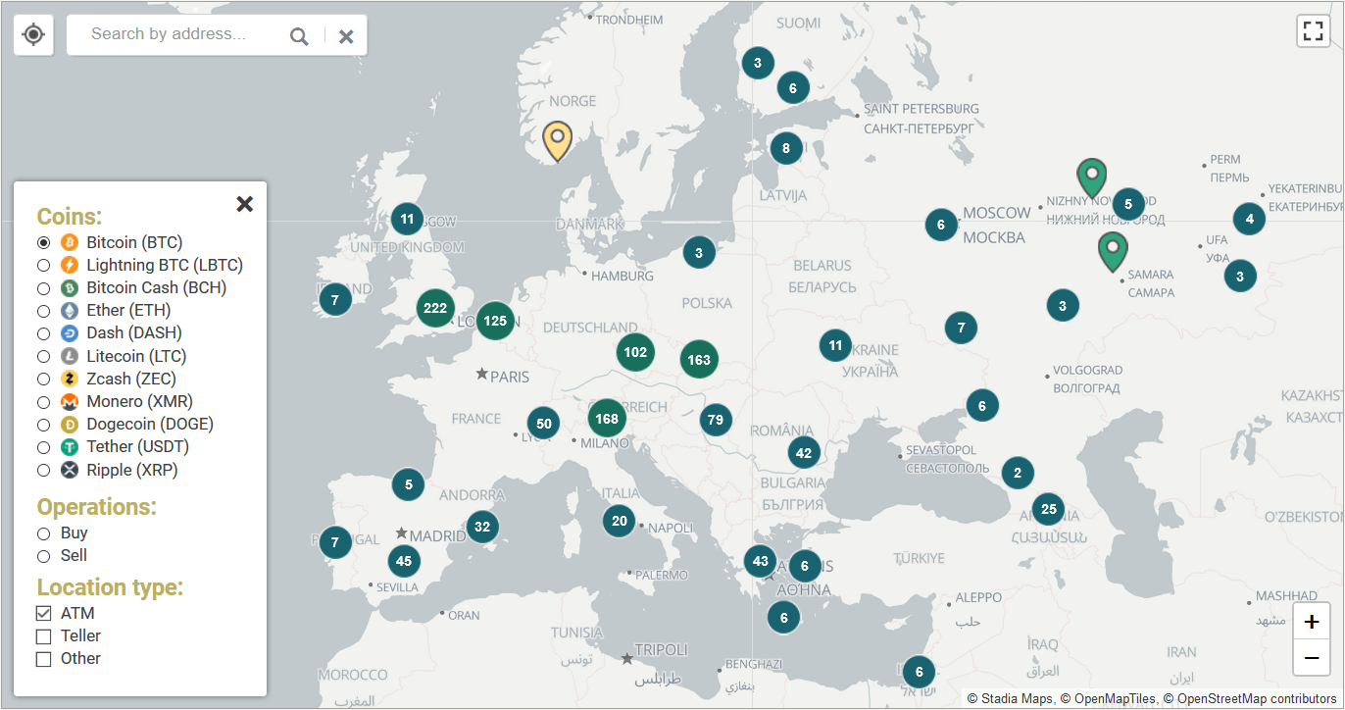Select the Lightning BTC (LBTC) radio button
Image resolution: width=1345 pixels, height=710 pixels.
(43, 265)
